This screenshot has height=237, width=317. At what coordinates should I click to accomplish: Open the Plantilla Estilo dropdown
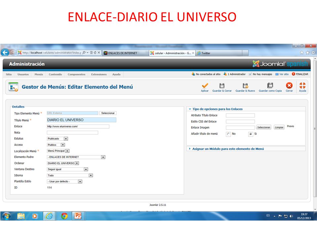click(64, 182)
